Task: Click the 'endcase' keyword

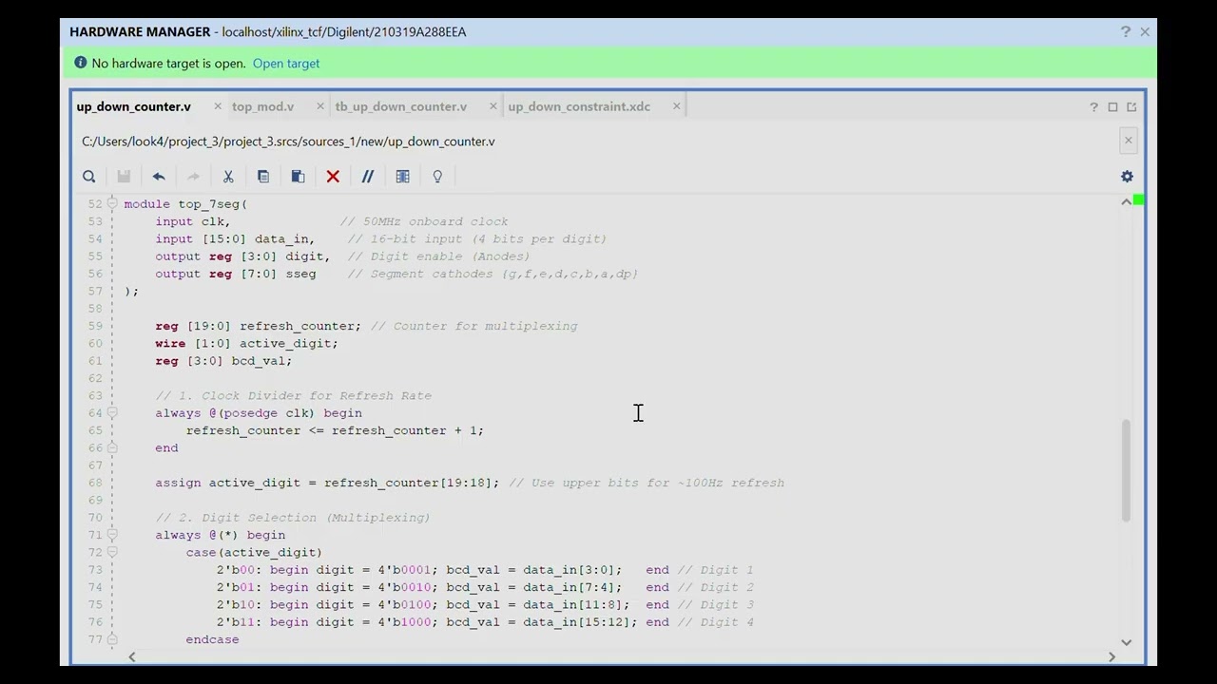Action: (213, 639)
